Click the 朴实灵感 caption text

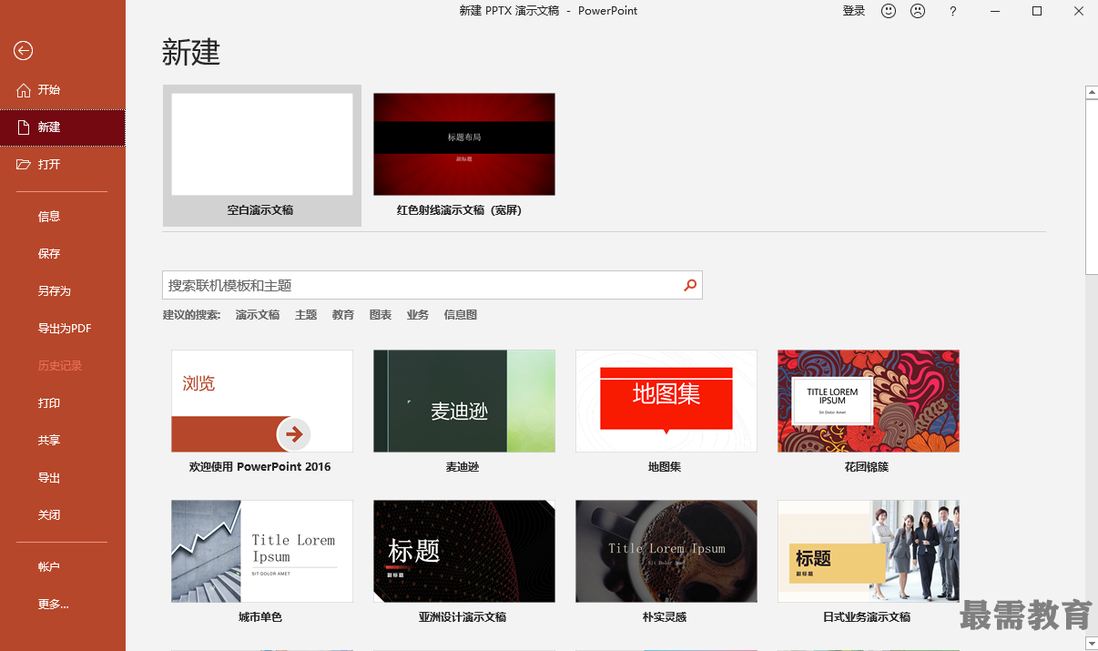(665, 617)
